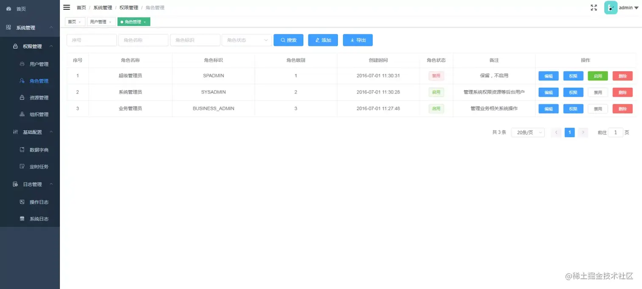642x289 pixels.
Task: Disable the 业务管理员 role with 禁用
Action: (x=598, y=109)
